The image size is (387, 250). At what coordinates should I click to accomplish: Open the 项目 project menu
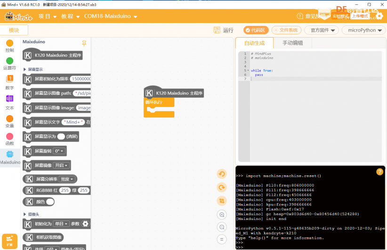tap(48, 16)
